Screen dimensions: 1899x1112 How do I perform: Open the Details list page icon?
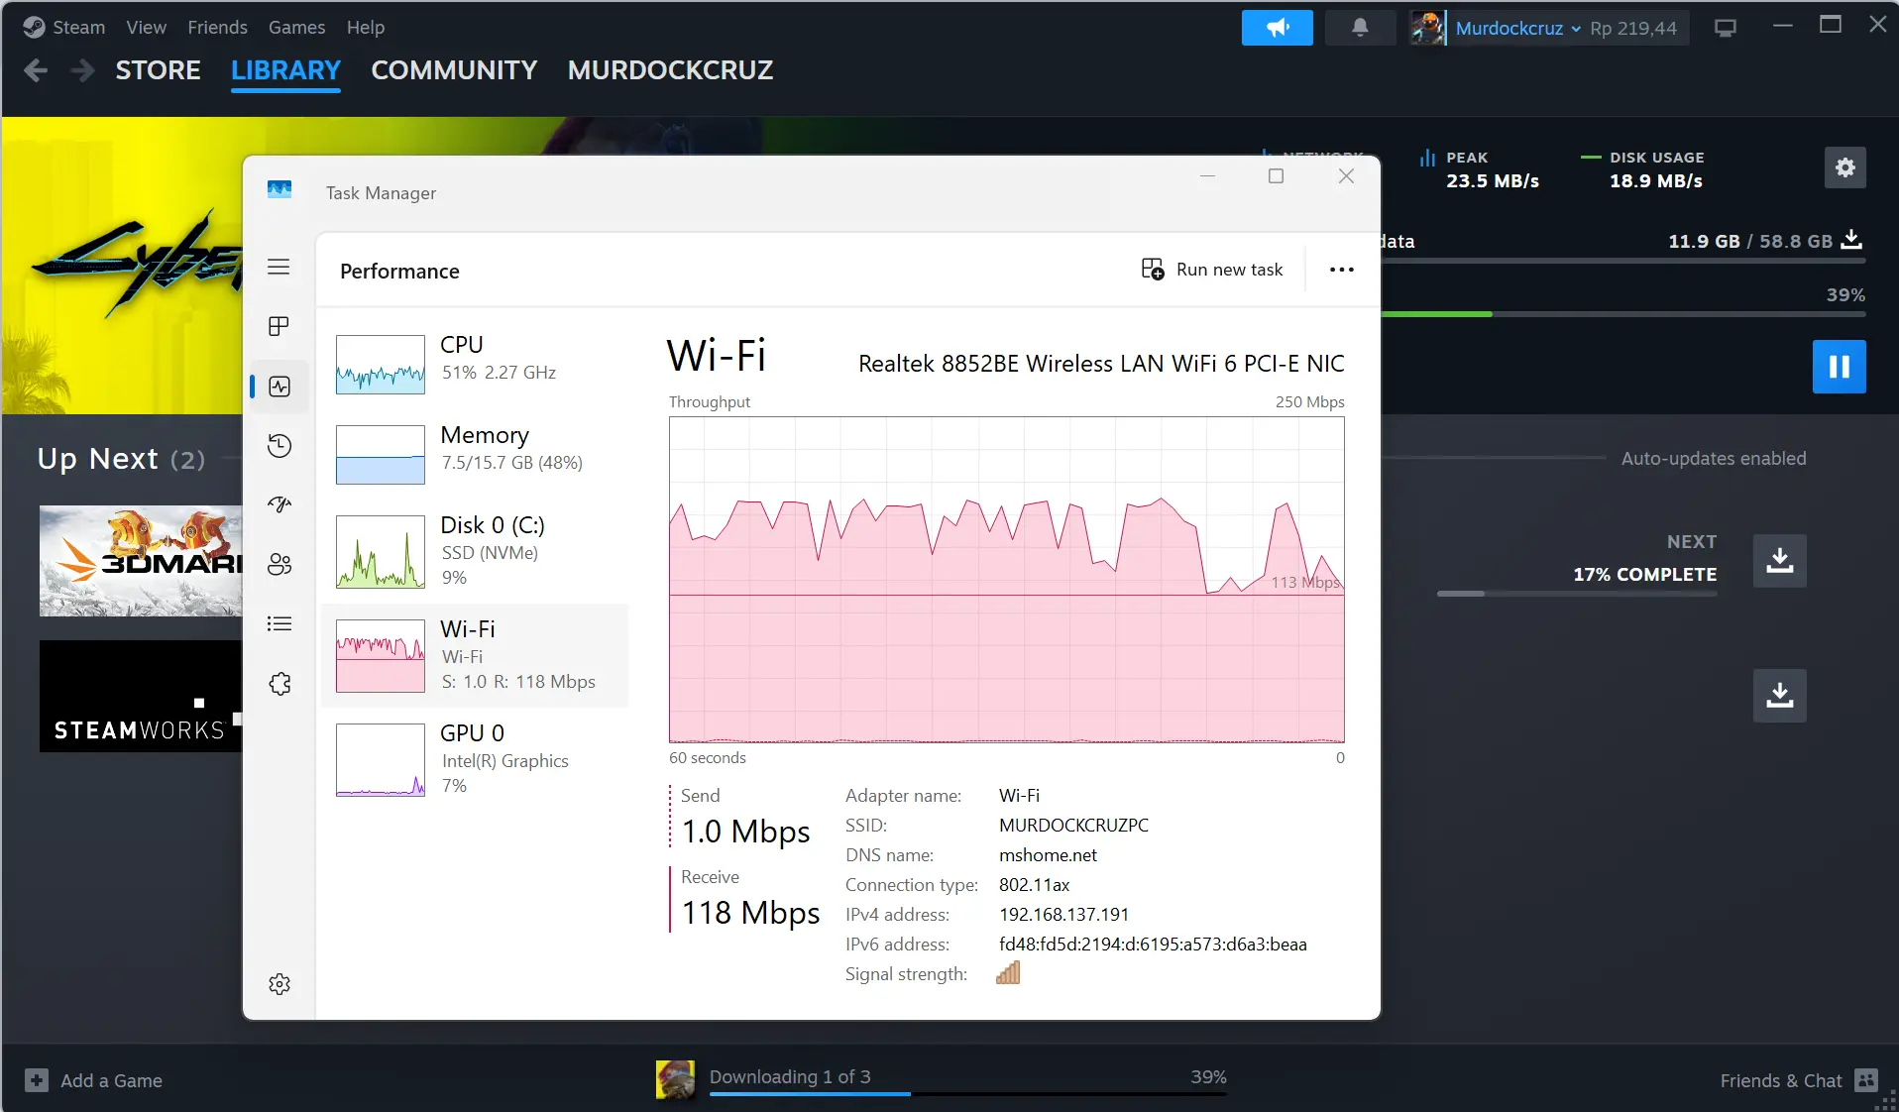click(279, 623)
